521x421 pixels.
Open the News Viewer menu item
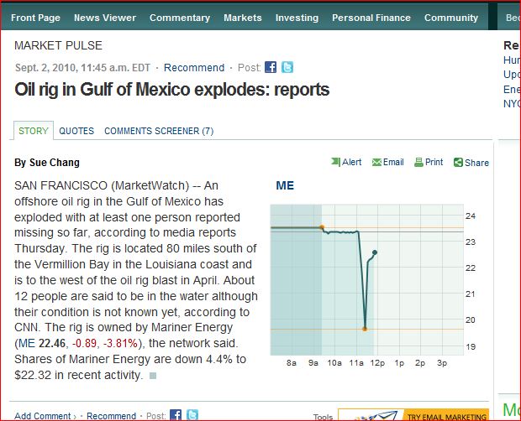tap(105, 18)
